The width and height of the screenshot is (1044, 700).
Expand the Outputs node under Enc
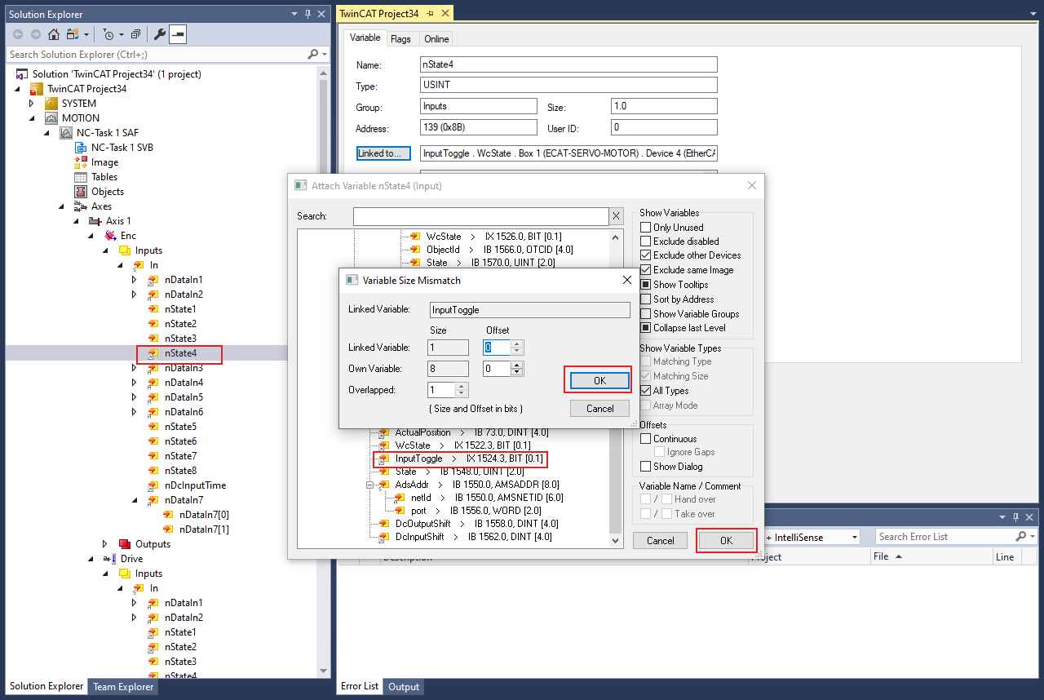click(x=105, y=544)
